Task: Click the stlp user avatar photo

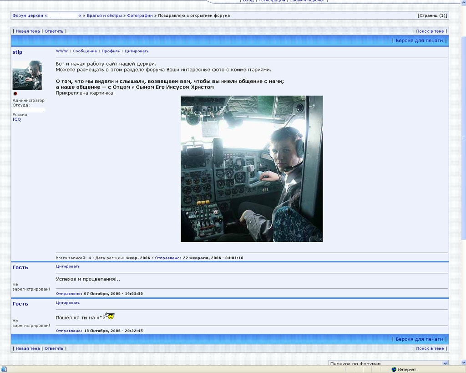Action: (27, 75)
